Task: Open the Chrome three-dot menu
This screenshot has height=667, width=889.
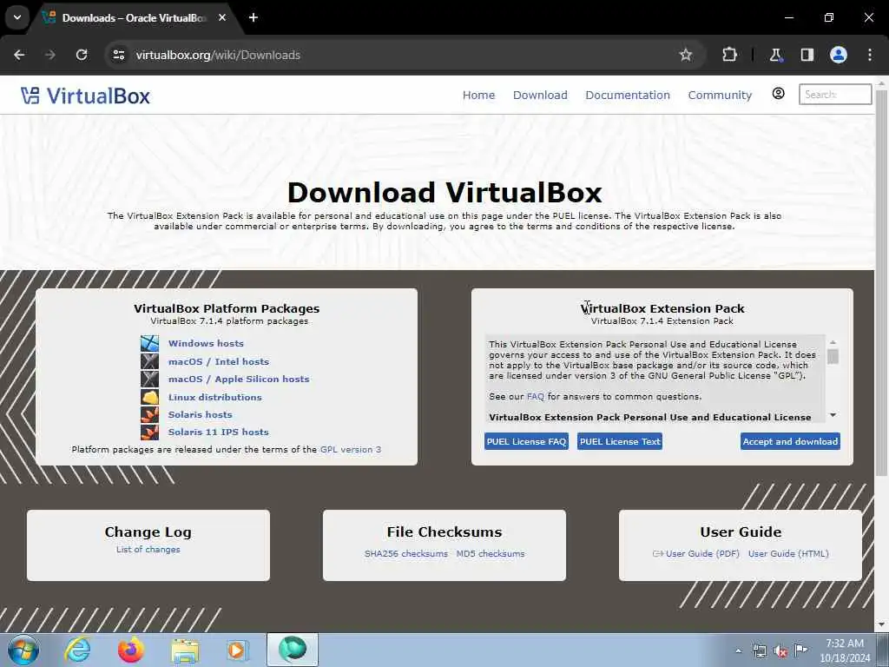Action: (x=870, y=55)
